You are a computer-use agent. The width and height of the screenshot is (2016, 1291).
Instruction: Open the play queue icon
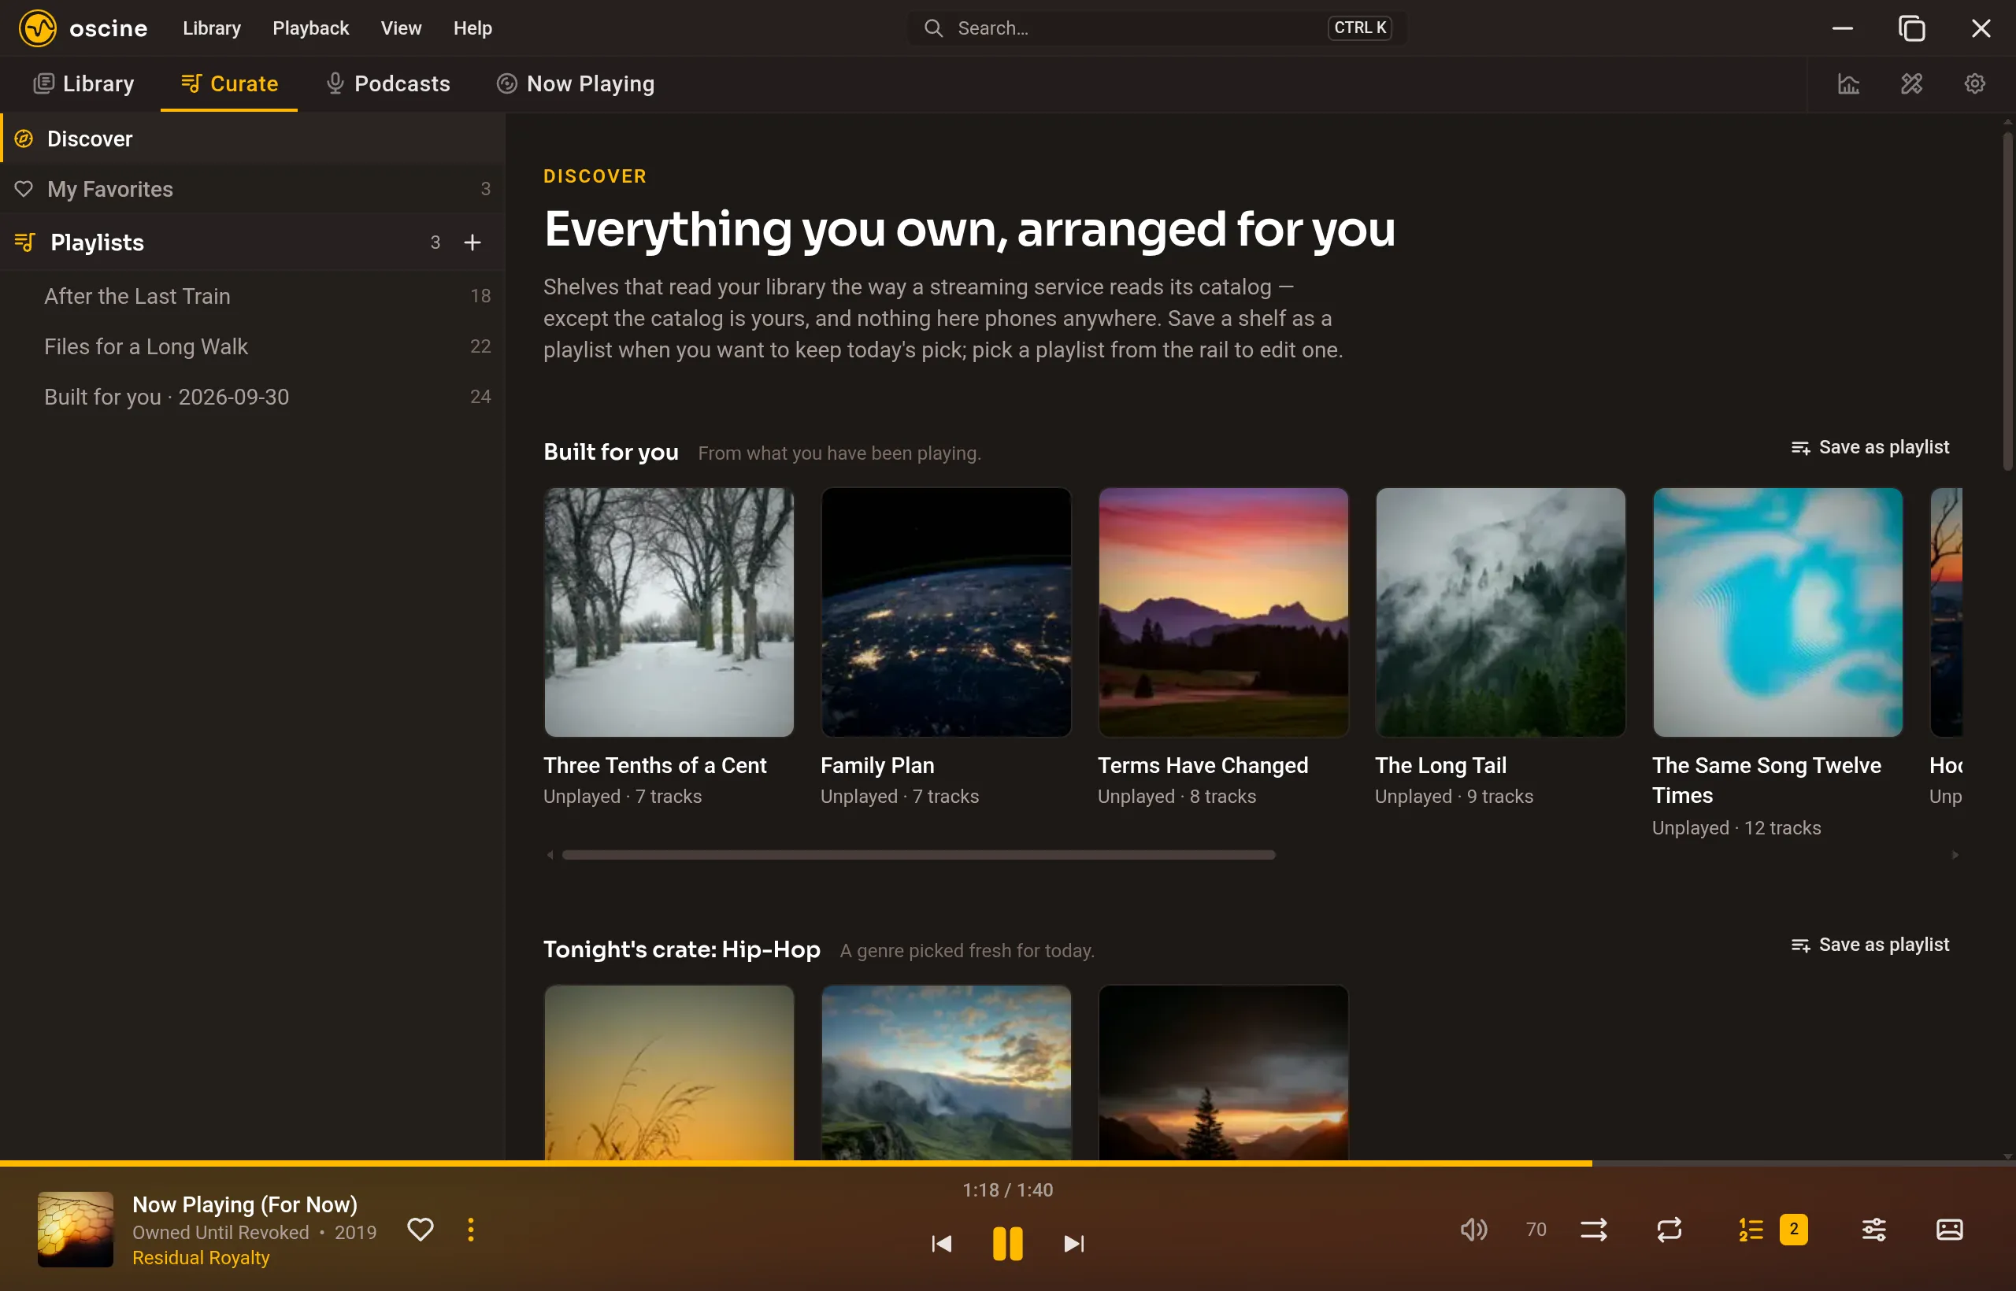(1751, 1230)
